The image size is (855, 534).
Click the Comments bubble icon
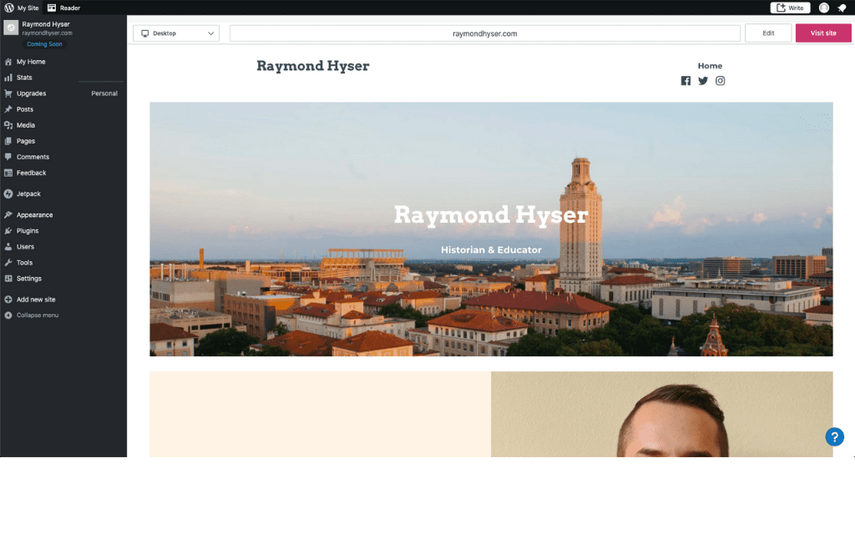tap(8, 156)
